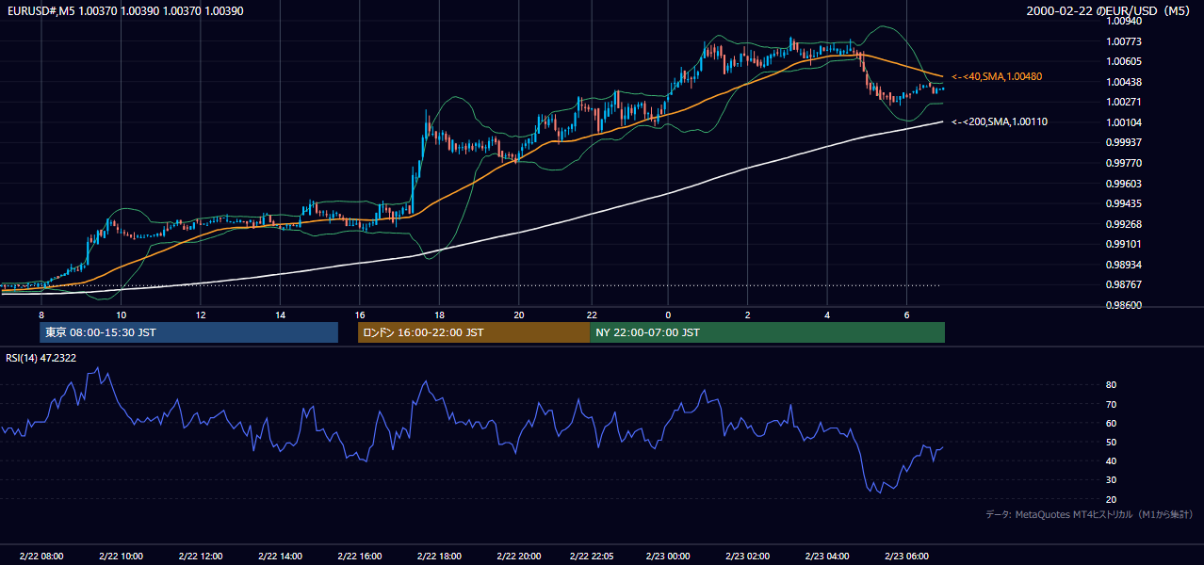Viewport: 1204px width, 565px height.
Task: Click the bottom date label 2/23 02:00
Action: 747,557
